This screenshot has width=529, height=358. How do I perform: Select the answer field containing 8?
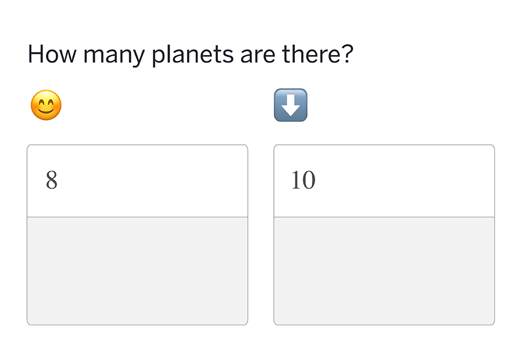tap(137, 181)
